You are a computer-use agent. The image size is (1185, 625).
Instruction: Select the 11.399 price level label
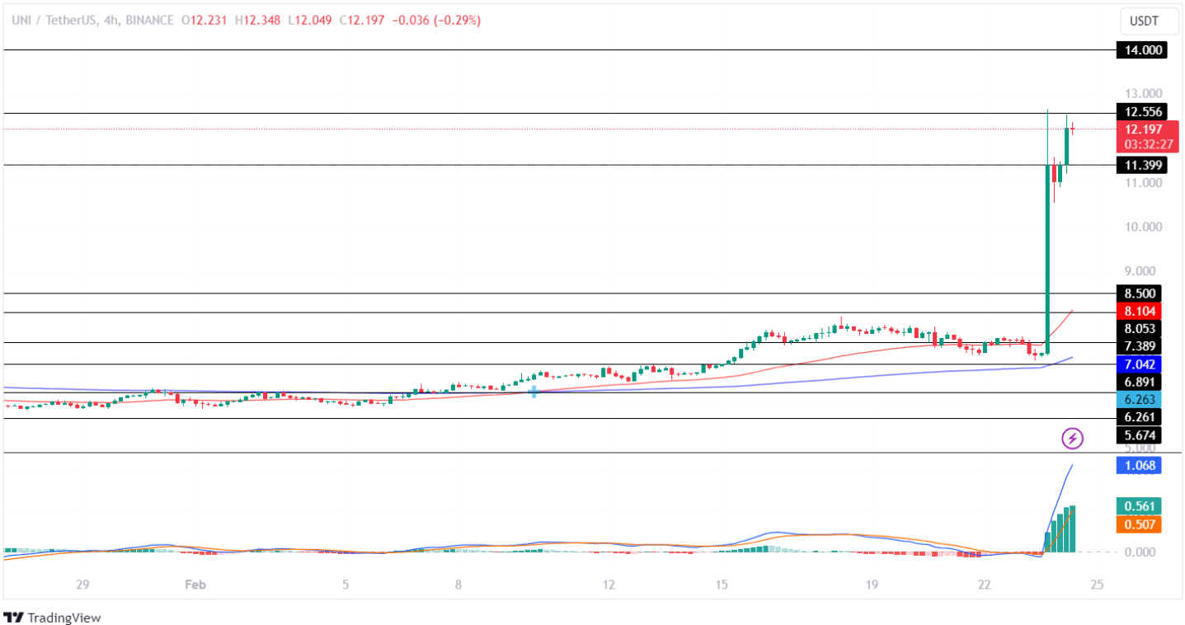1141,165
